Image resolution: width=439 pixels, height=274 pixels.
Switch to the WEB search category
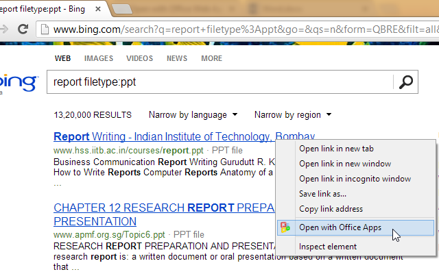(62, 58)
